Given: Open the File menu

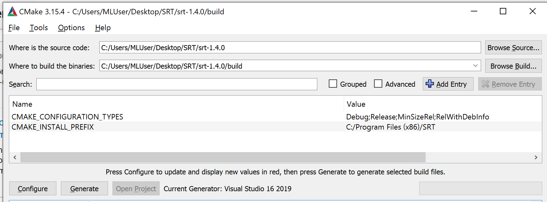Looking at the screenshot, I should (x=14, y=28).
